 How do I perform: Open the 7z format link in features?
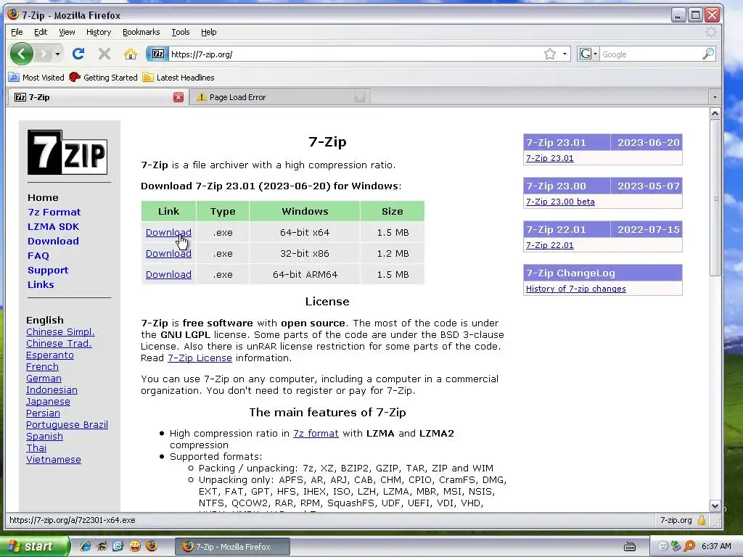pyautogui.click(x=316, y=434)
